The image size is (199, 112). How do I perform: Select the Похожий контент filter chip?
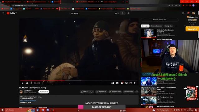click(x=157, y=26)
